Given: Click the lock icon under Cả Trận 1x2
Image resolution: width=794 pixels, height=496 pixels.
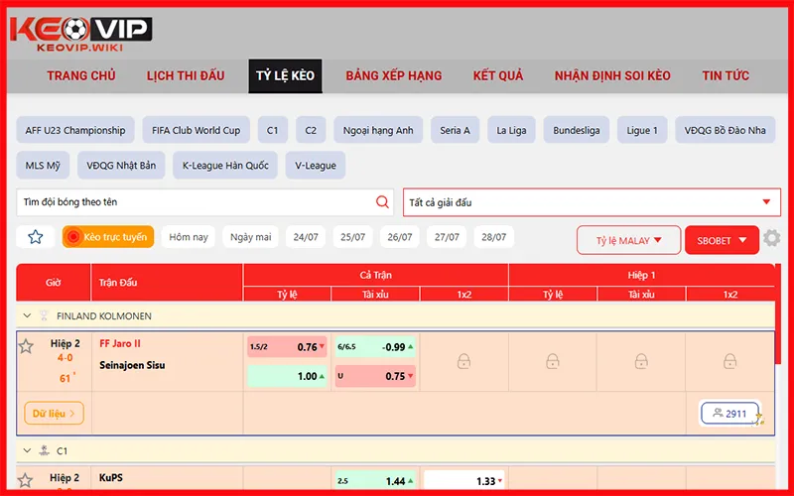Looking at the screenshot, I should [x=463, y=362].
